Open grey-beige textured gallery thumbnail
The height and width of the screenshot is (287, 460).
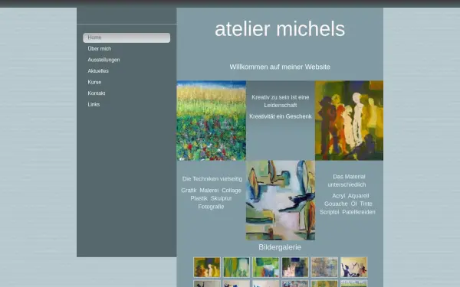pos(324,267)
